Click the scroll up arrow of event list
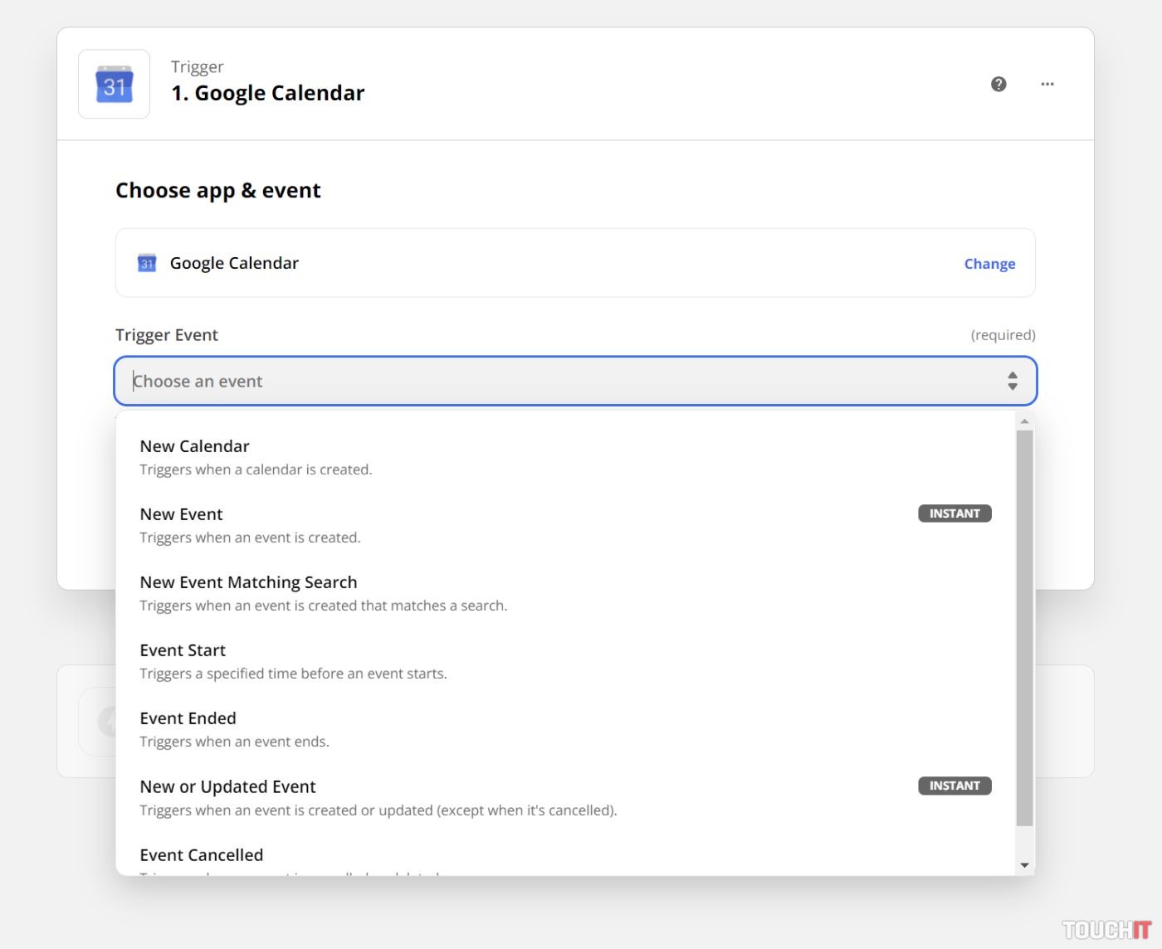This screenshot has height=949, width=1162. (x=1025, y=421)
